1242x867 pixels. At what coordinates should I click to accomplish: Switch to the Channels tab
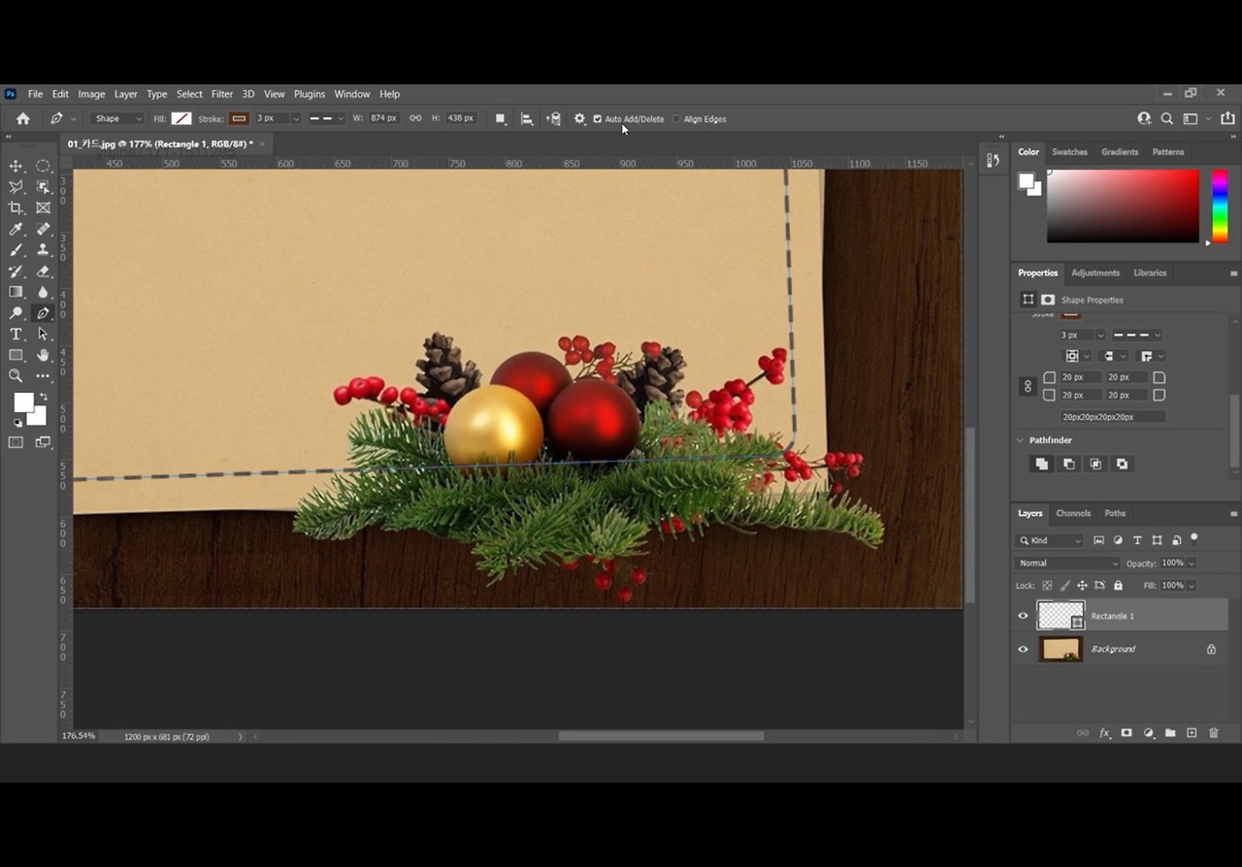[1073, 513]
